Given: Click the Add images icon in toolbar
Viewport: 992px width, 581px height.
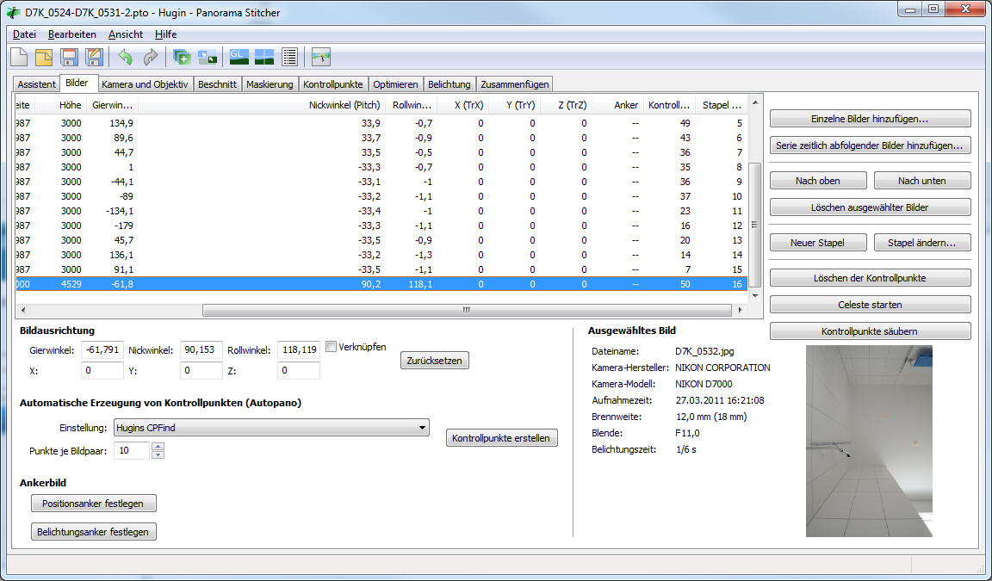Looking at the screenshot, I should [182, 58].
